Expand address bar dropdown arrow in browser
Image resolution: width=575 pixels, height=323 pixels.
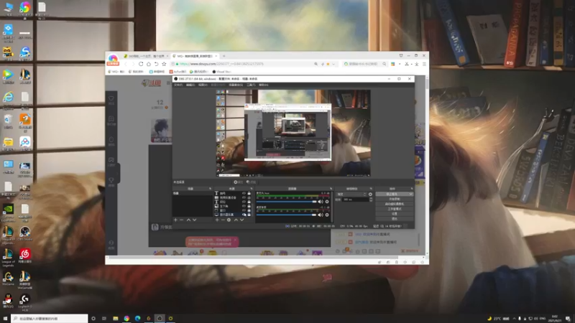pos(333,64)
